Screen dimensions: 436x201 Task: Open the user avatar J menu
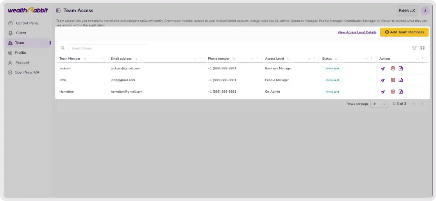pyautogui.click(x=425, y=11)
